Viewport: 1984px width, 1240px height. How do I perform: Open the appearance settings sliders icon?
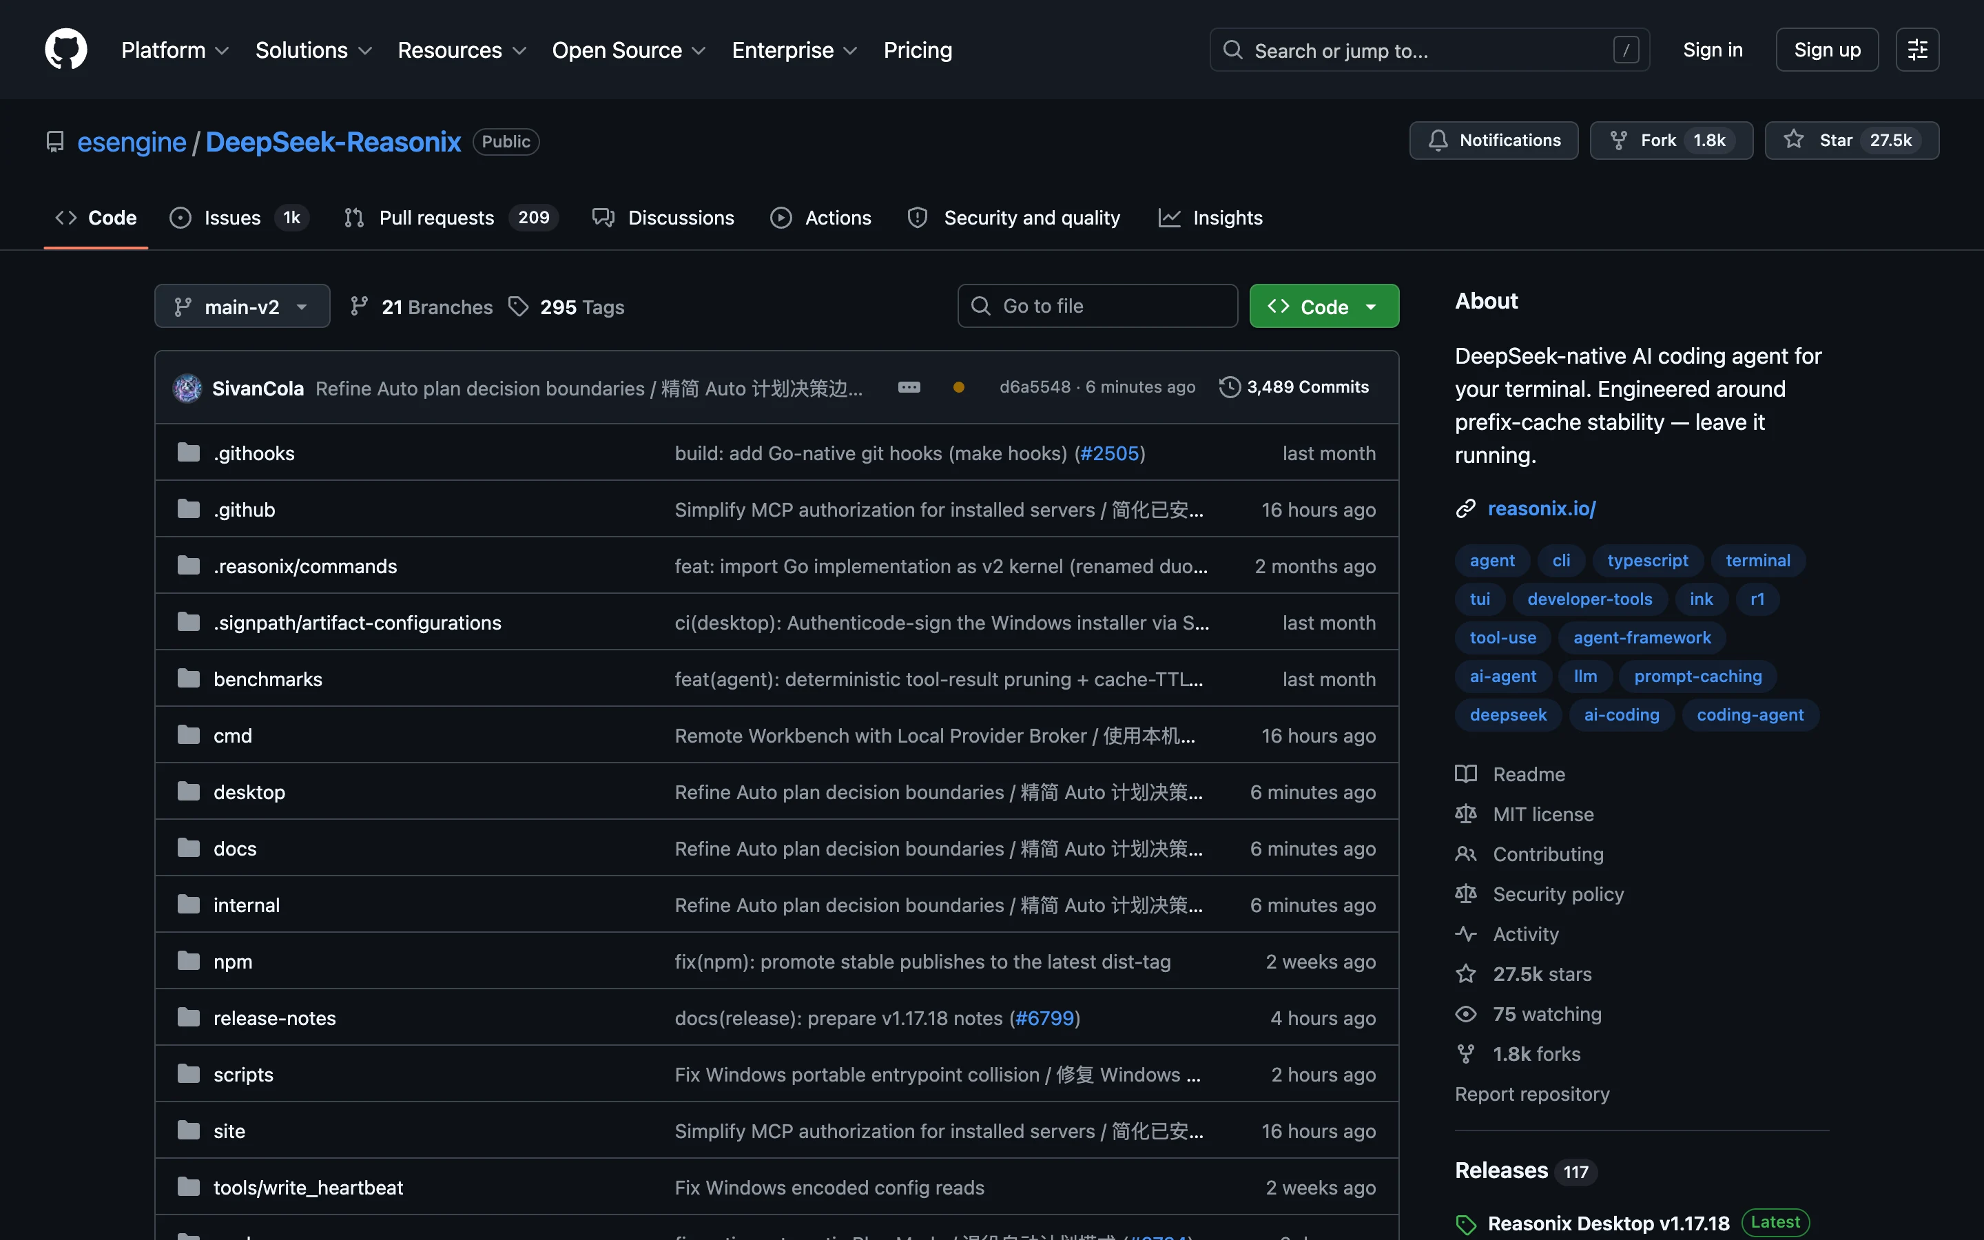1916,50
